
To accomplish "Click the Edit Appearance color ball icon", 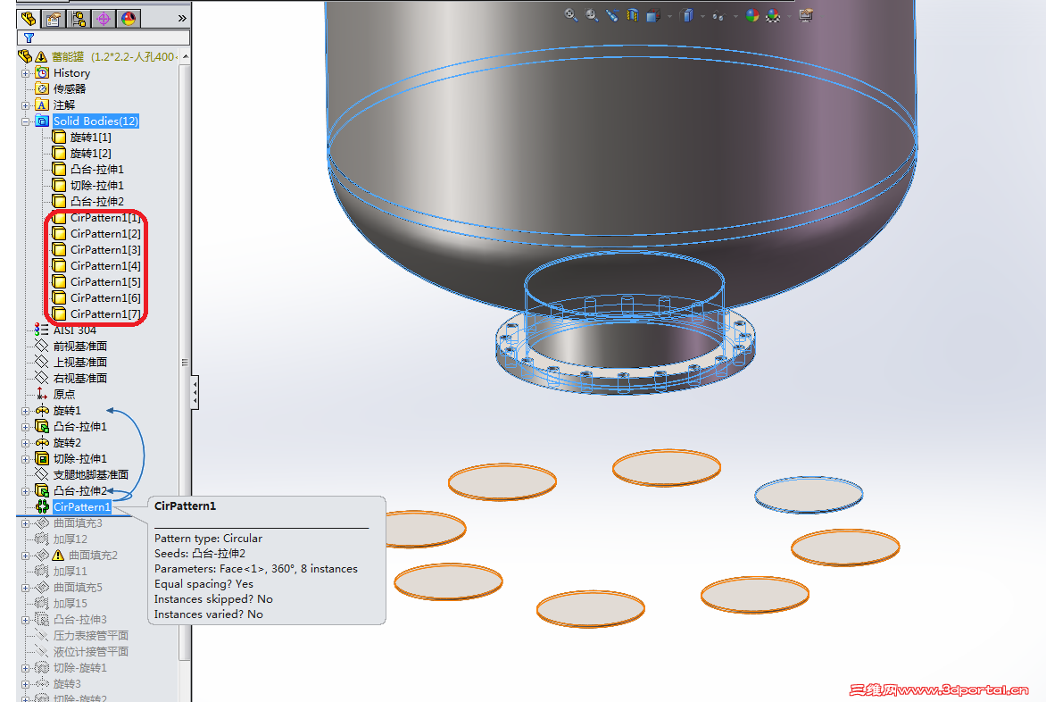I will (x=752, y=14).
